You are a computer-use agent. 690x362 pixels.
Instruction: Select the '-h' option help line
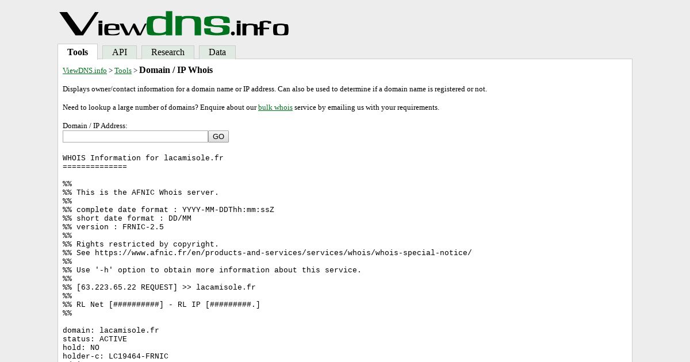click(212, 270)
